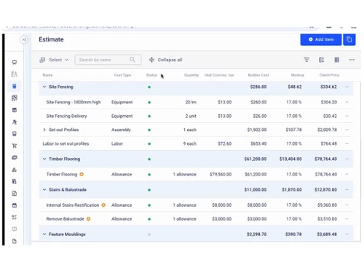Open the triangle shapes icon in sidebar
The width and height of the screenshot is (364, 273).
15,170
